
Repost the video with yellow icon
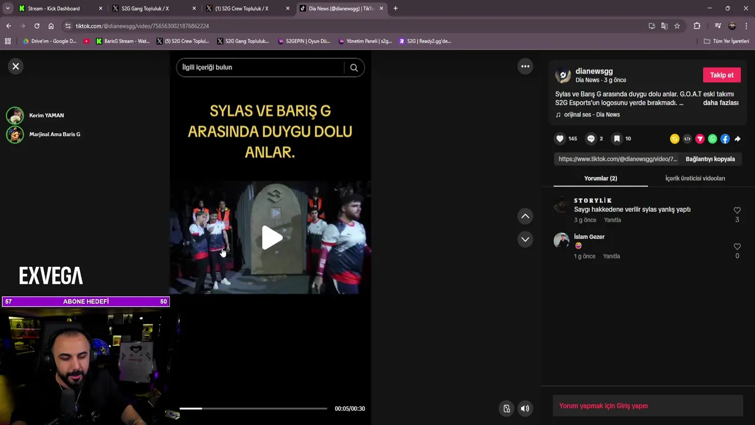pos(675,139)
